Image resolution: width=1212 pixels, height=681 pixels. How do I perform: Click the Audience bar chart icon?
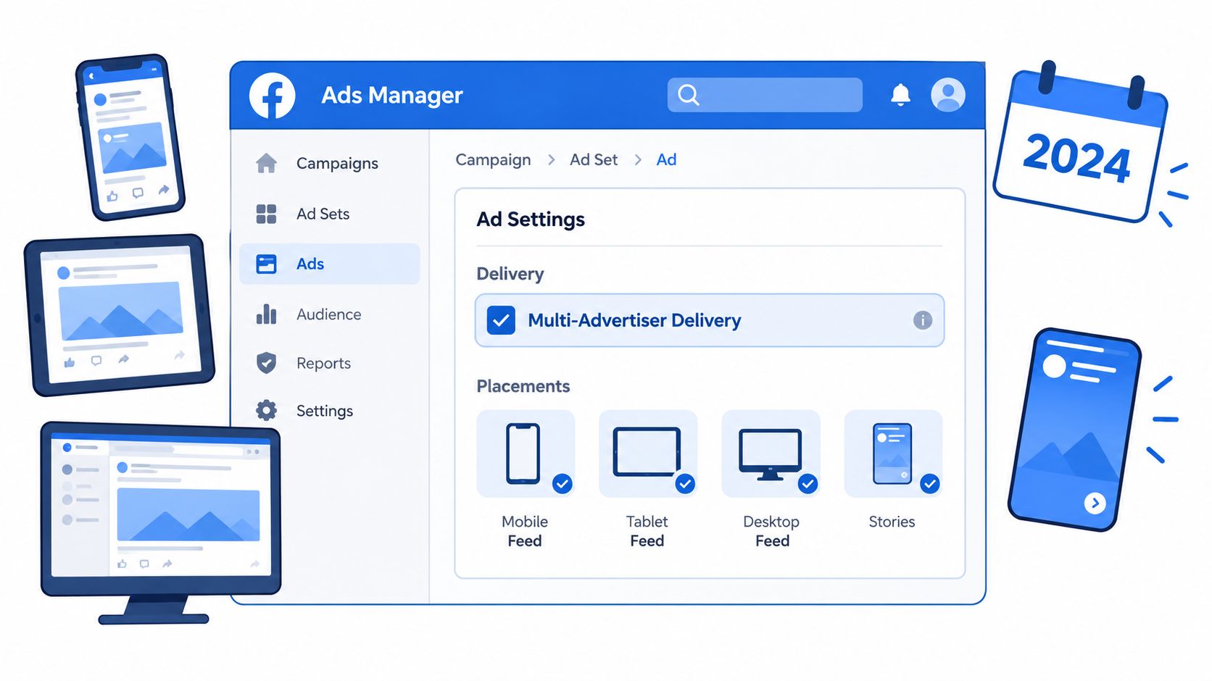coord(266,314)
